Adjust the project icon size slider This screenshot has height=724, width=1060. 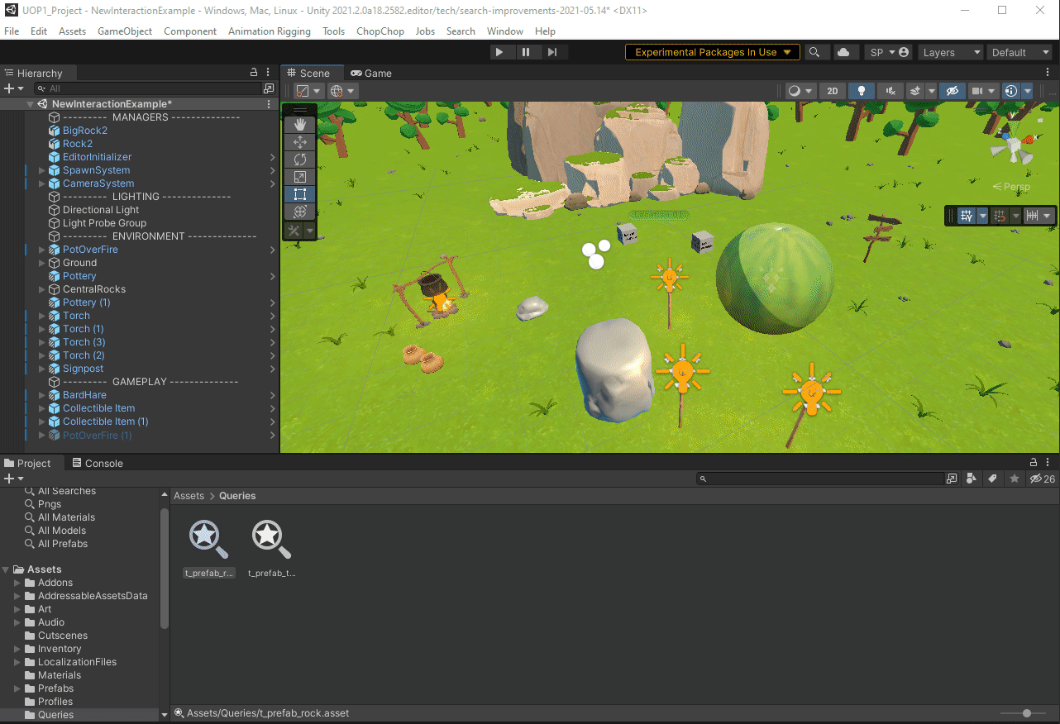tap(1027, 713)
